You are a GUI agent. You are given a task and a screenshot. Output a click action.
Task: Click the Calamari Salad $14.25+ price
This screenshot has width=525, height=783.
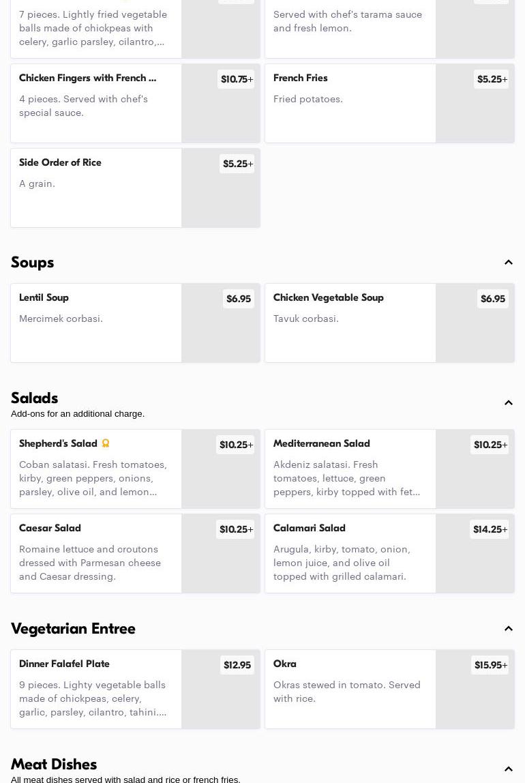point(490,529)
